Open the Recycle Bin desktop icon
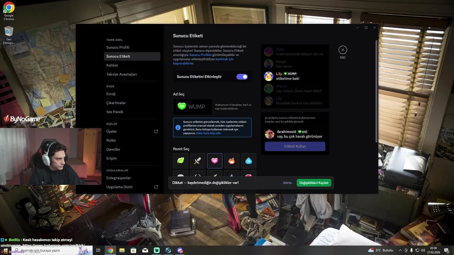The image size is (454, 255). 9,35
